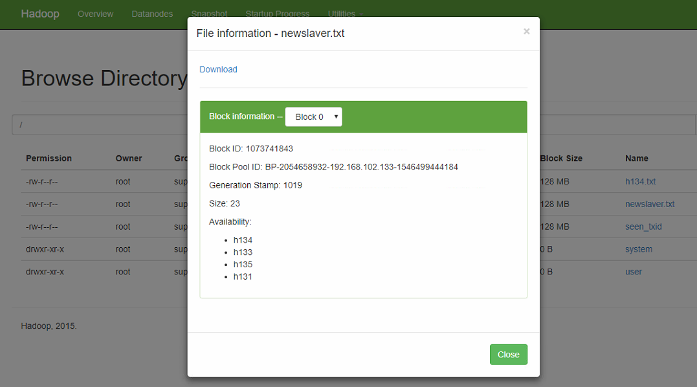Screen dimensions: 697x387
Task: Click the Name column header
Action: pyautogui.click(x=637, y=158)
